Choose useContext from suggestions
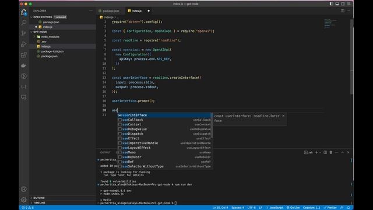Image resolution: width=373 pixels, height=210 pixels. click(164, 124)
